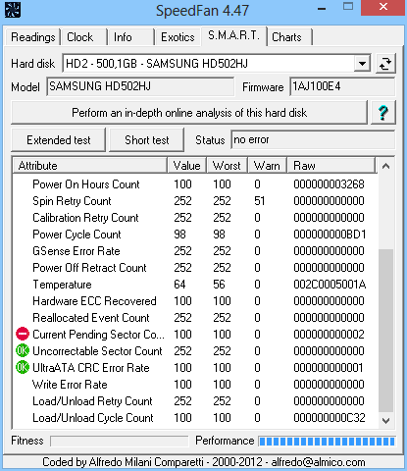Click raw value 000000003268
407x471 pixels.
[x=329, y=184]
